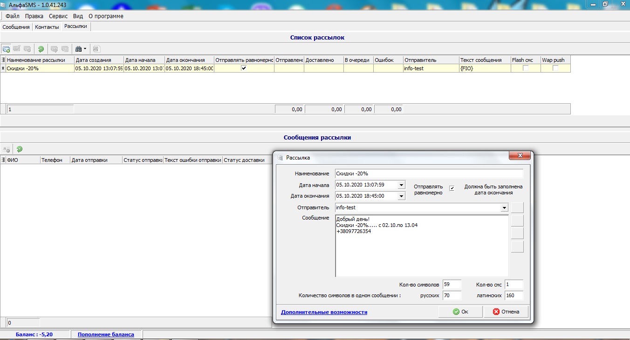Enable Flash смс checkbox for the Скидки -20% row
This screenshot has height=340, width=630.
[x=526, y=68]
